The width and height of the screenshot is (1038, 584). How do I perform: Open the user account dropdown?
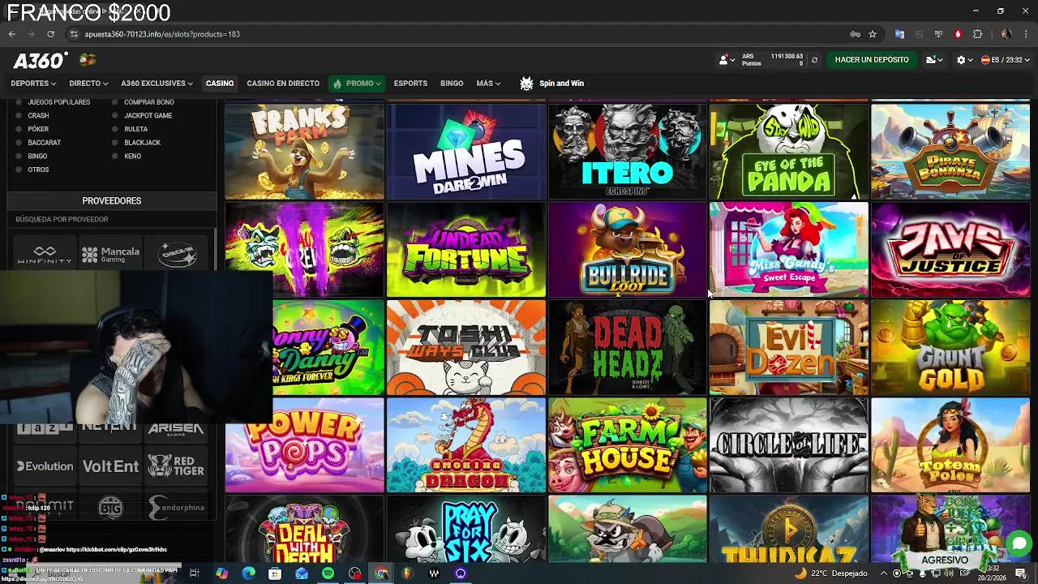pos(727,60)
